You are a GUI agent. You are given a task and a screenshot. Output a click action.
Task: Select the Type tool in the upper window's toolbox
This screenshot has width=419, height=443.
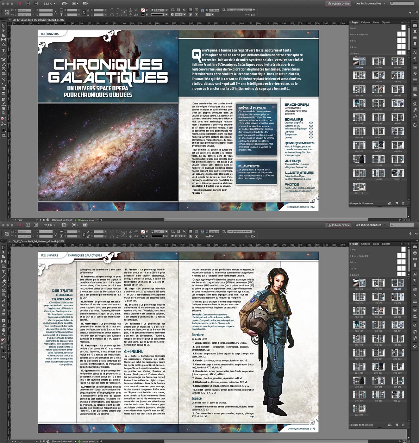click(x=3, y=50)
